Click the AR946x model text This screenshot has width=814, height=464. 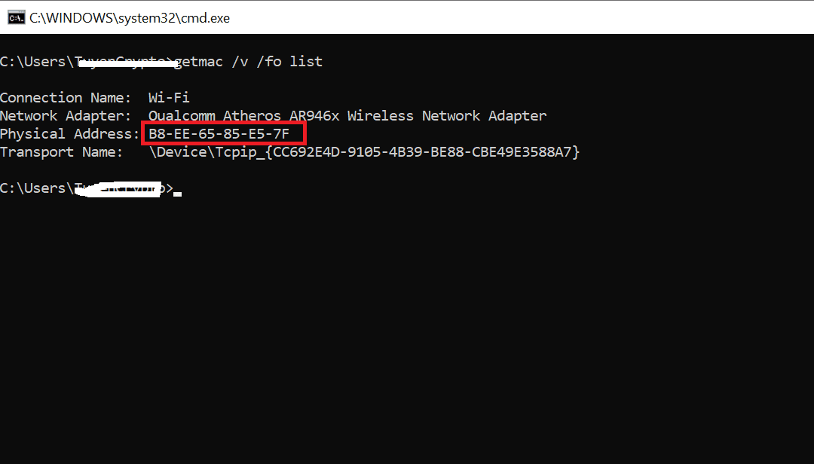coord(314,116)
